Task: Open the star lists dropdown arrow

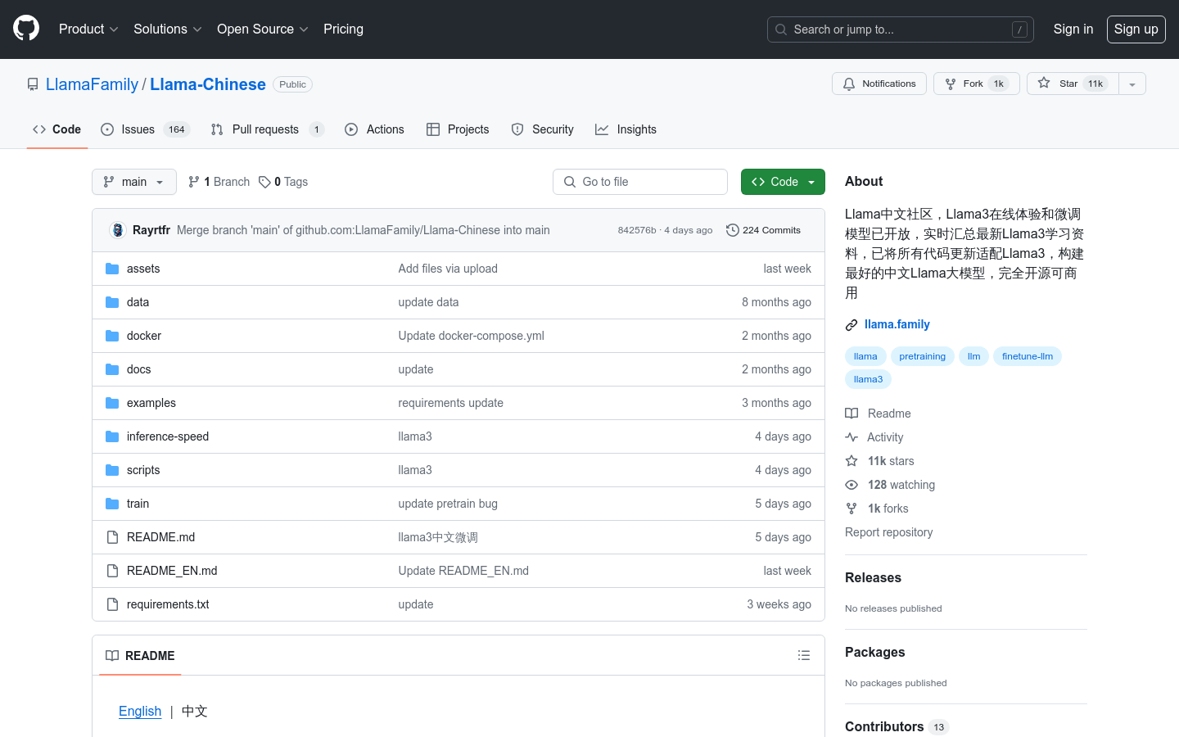Action: pyautogui.click(x=1132, y=84)
